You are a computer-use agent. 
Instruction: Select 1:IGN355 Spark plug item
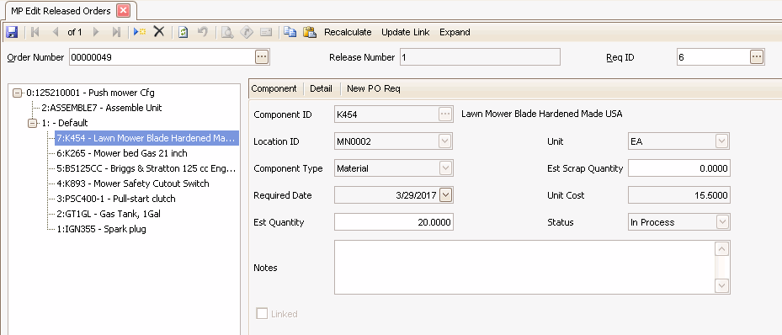[101, 229]
